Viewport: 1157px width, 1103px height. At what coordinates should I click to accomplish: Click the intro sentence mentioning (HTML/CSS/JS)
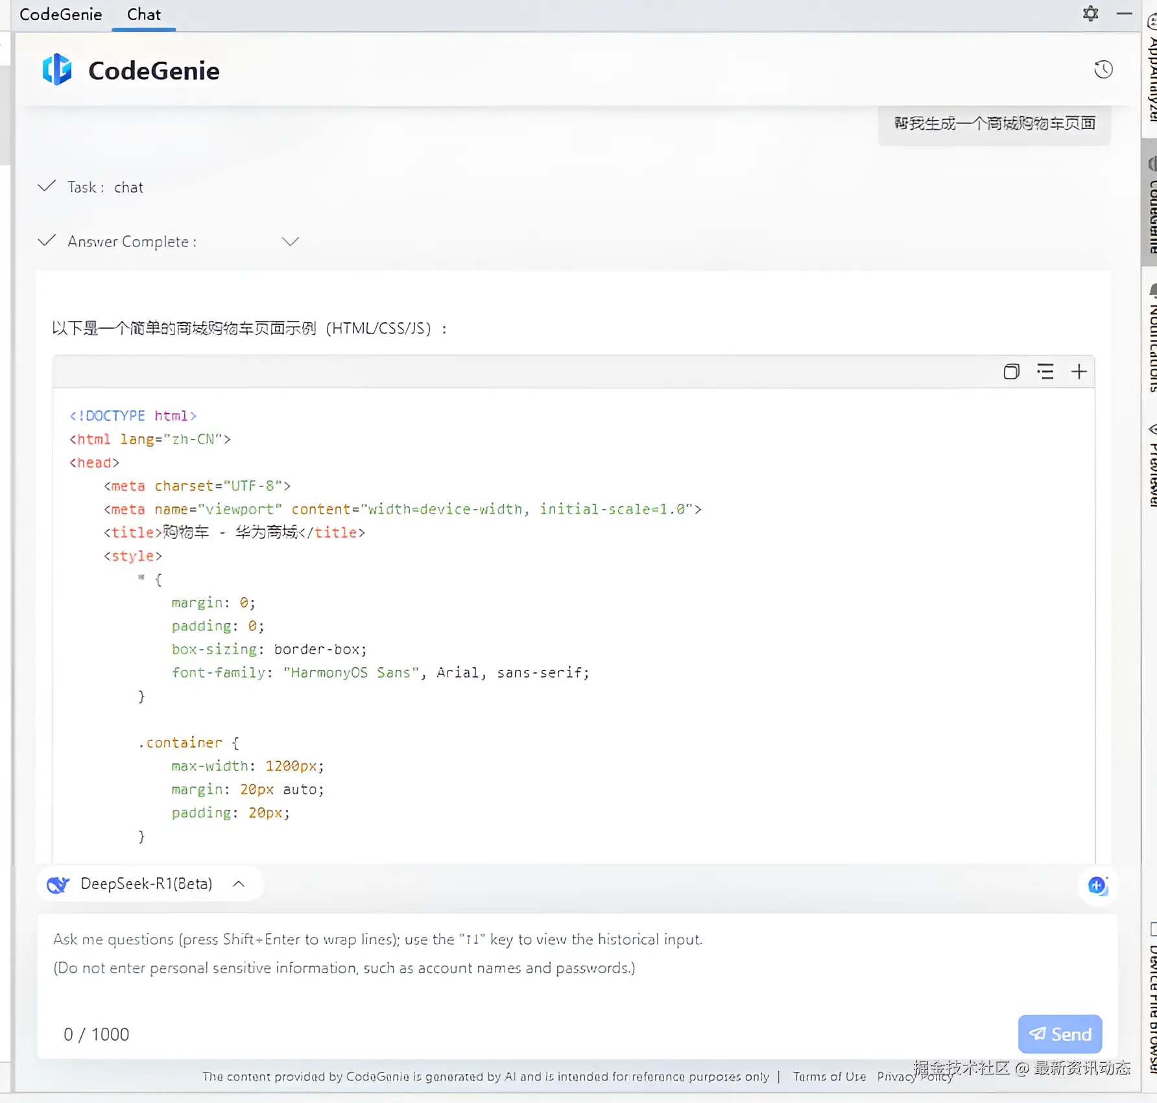250,329
